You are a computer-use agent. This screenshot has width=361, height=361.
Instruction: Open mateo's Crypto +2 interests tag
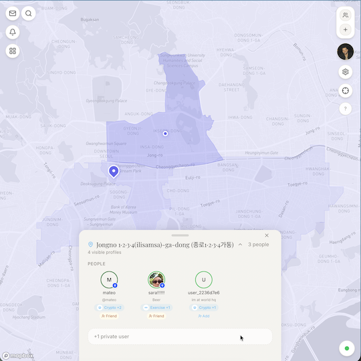(109, 308)
